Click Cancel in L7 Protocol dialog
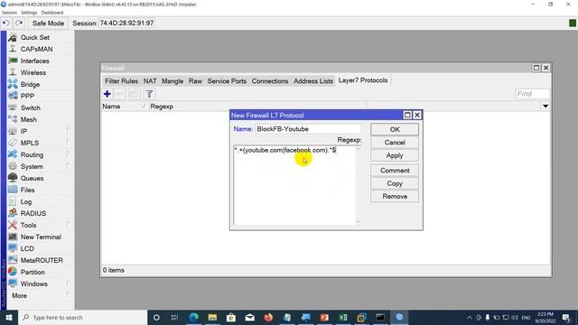 pyautogui.click(x=395, y=143)
